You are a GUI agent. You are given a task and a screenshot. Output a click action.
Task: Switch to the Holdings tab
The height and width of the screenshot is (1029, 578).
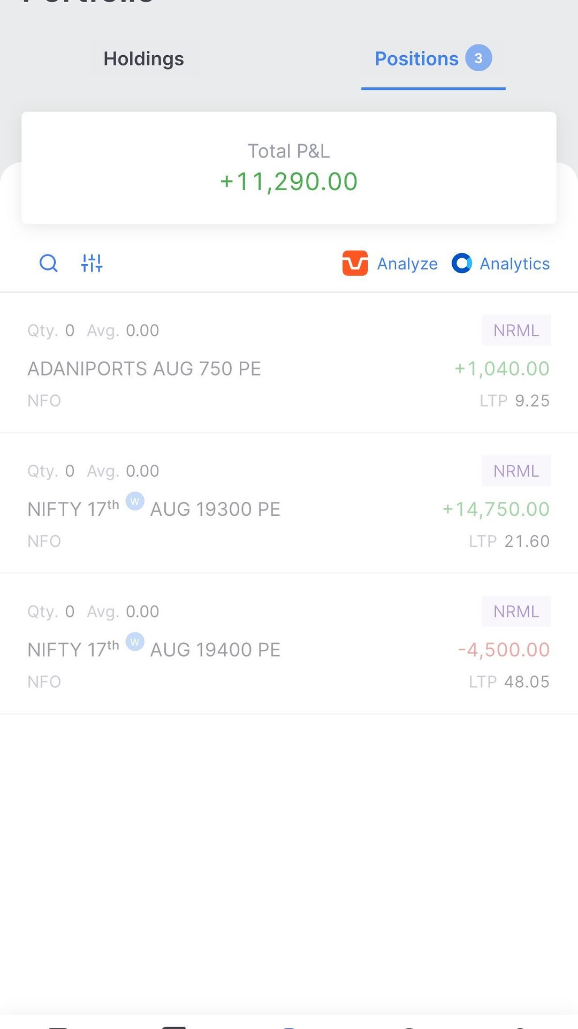pyautogui.click(x=143, y=59)
